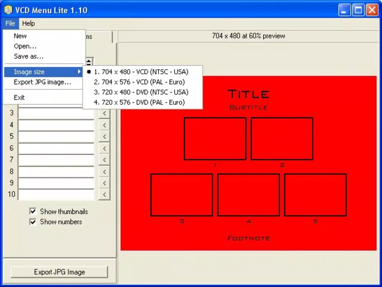Image resolution: width=382 pixels, height=287 pixels.
Task: Open the Help menu
Action: (29, 23)
